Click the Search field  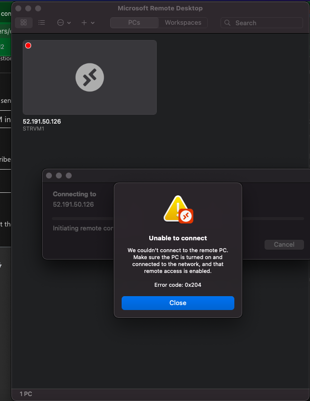262,23
